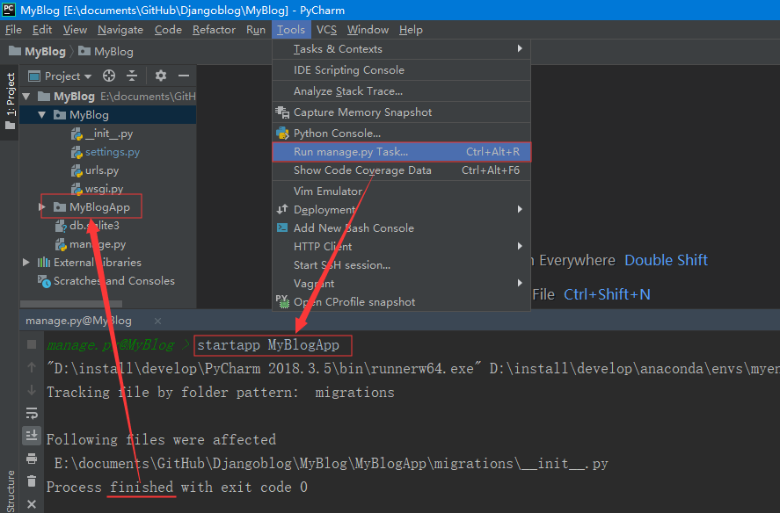Click the Tools menu

(x=291, y=30)
